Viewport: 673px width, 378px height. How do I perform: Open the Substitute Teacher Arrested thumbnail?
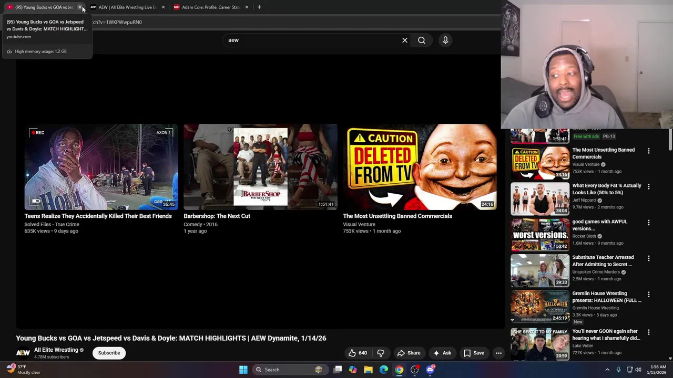click(540, 270)
